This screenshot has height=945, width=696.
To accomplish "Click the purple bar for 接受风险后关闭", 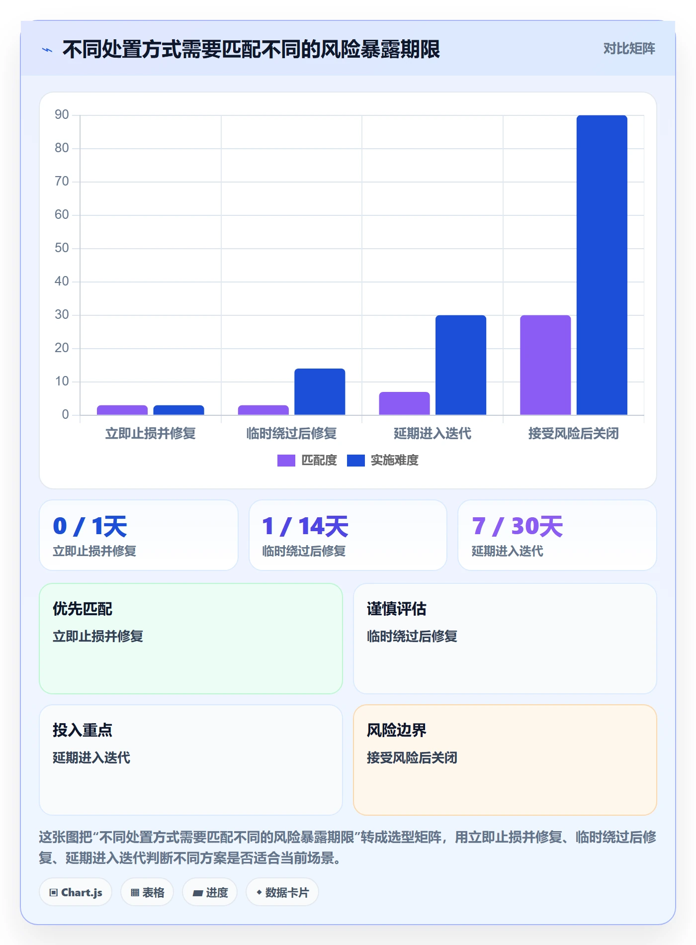I will coord(545,365).
